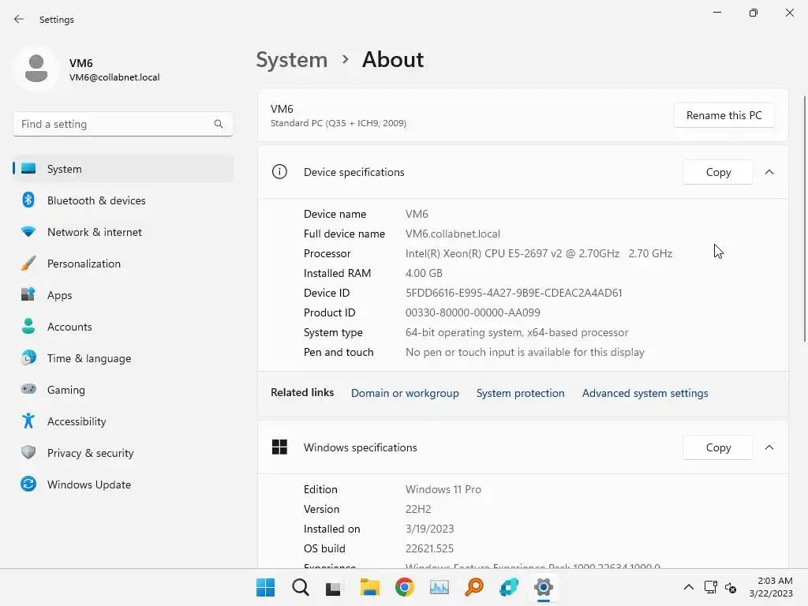
Task: Open the teal taskbar app next to Settings
Action: [509, 587]
